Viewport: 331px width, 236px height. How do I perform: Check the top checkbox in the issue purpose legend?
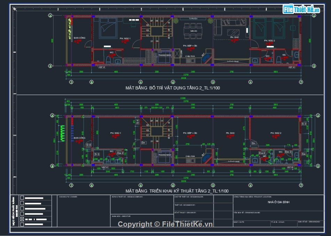coord(22,198)
